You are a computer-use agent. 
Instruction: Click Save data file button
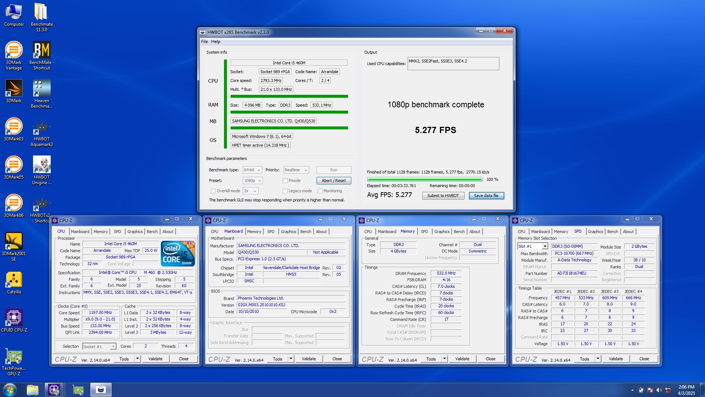pyautogui.click(x=486, y=196)
